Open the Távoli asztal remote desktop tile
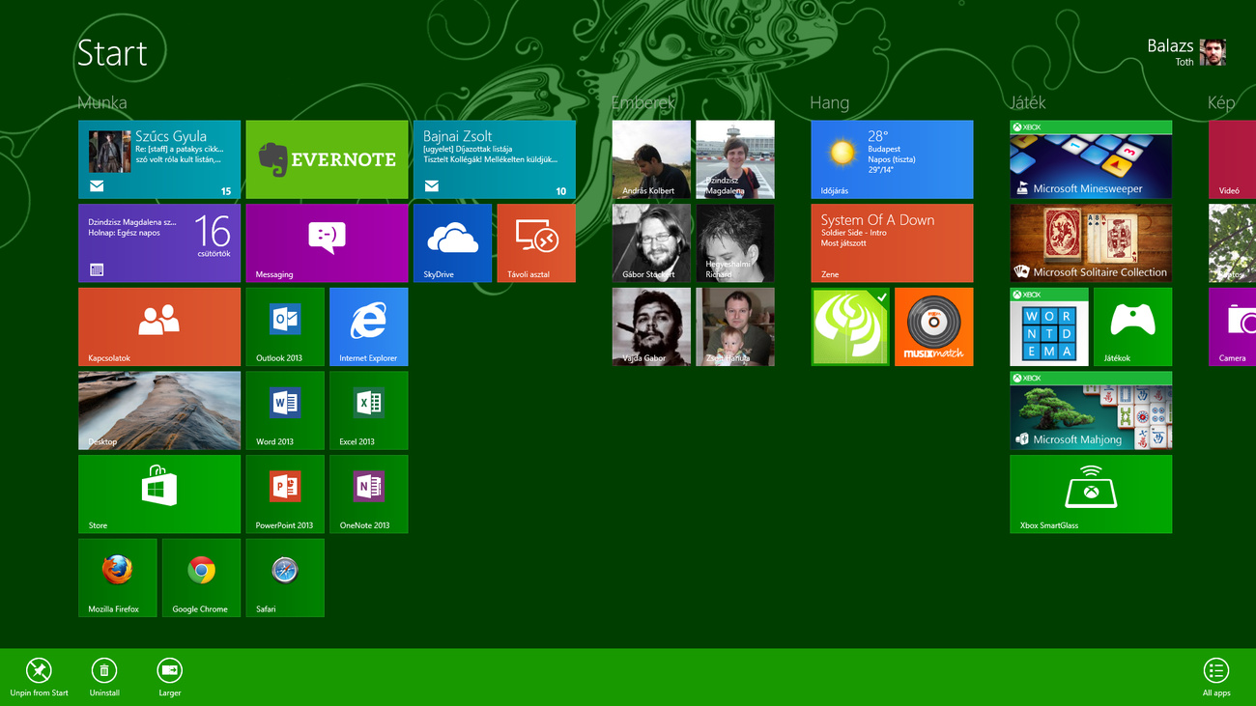1256x706 pixels. (536, 243)
